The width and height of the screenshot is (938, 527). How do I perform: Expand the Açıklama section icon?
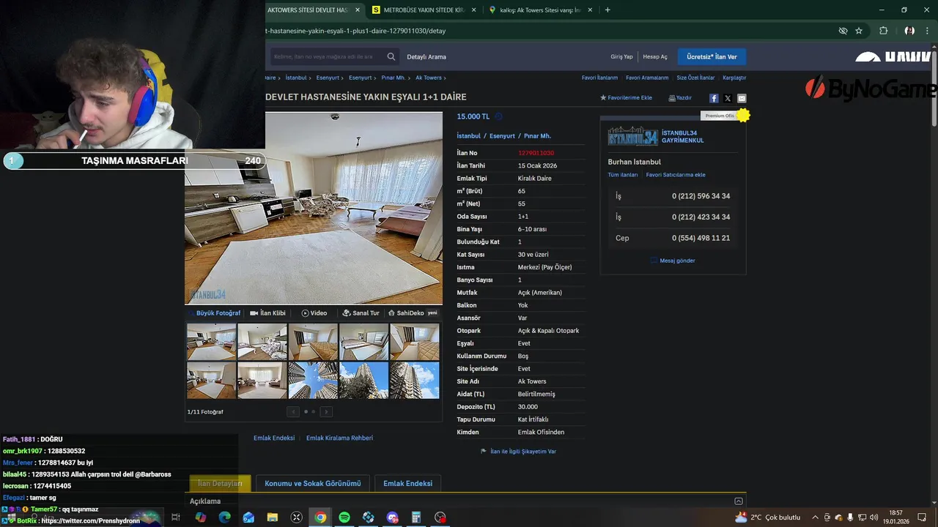coord(738,501)
